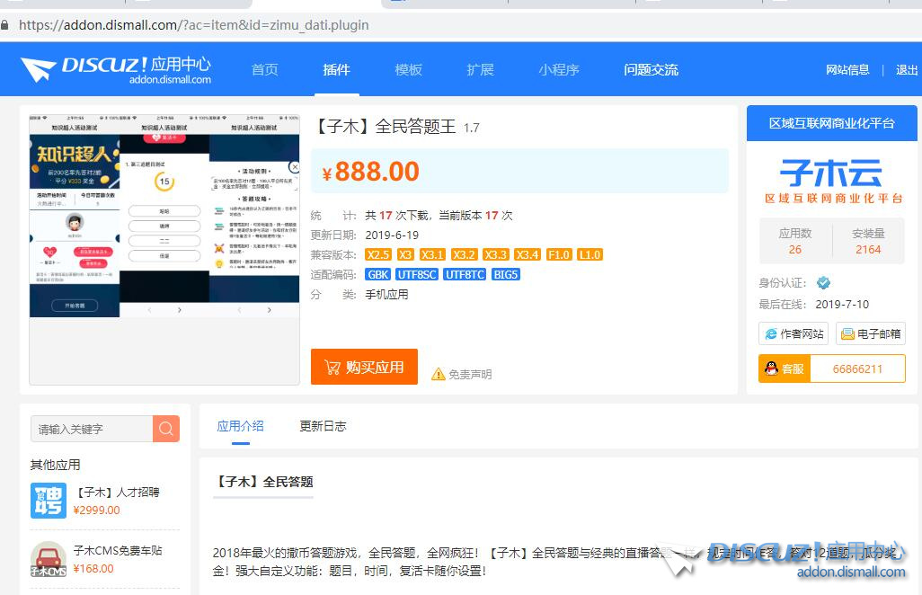Open the 【子木】人才招聘 app link
Image resolution: width=922 pixels, height=595 pixels.
(118, 493)
